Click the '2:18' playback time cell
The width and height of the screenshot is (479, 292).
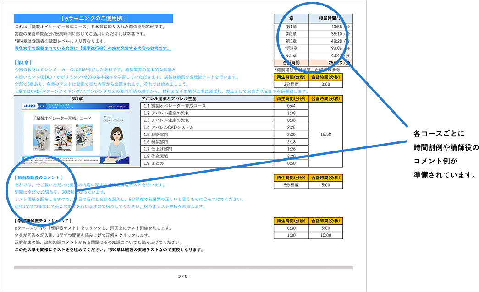[291, 142]
